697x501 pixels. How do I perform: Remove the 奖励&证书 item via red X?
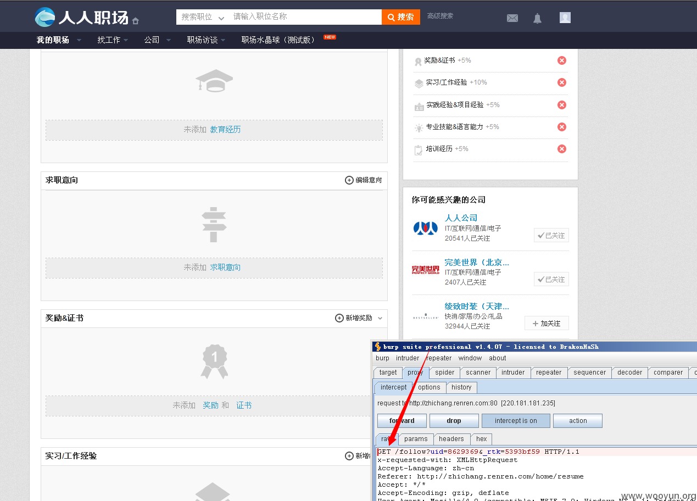(x=562, y=60)
